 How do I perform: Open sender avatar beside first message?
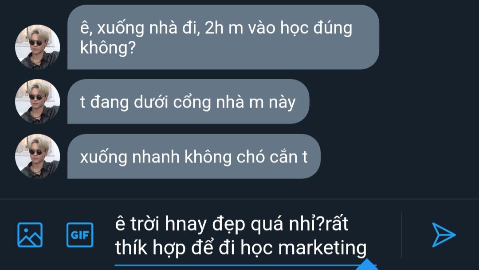coord(37,46)
